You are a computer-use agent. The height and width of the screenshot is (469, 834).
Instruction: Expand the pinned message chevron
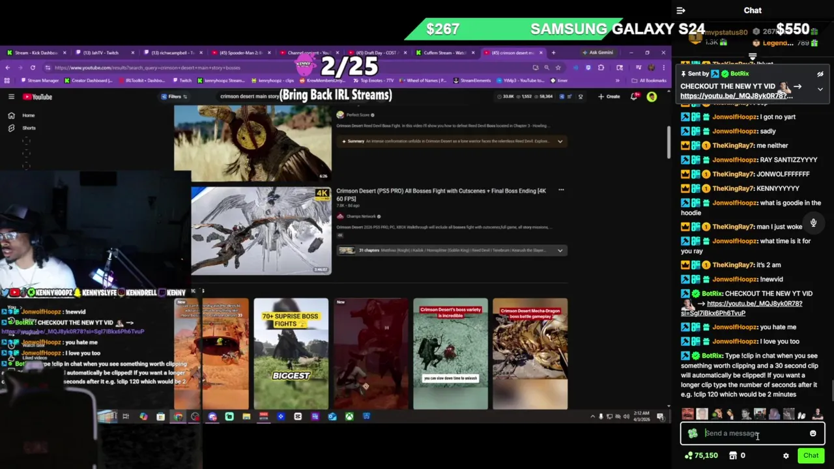(820, 89)
